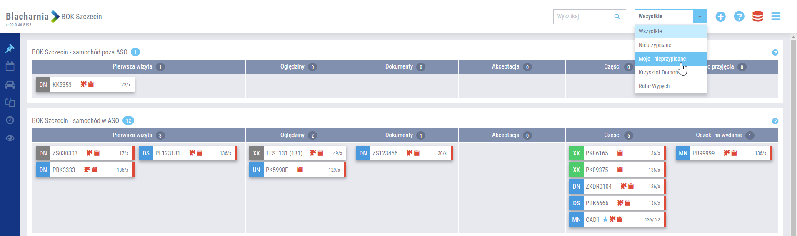Click the pin icon in left sidebar
This screenshot has height=236, width=797.
10,49
